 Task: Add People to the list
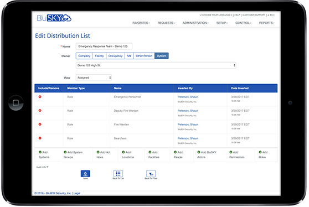click(x=178, y=154)
